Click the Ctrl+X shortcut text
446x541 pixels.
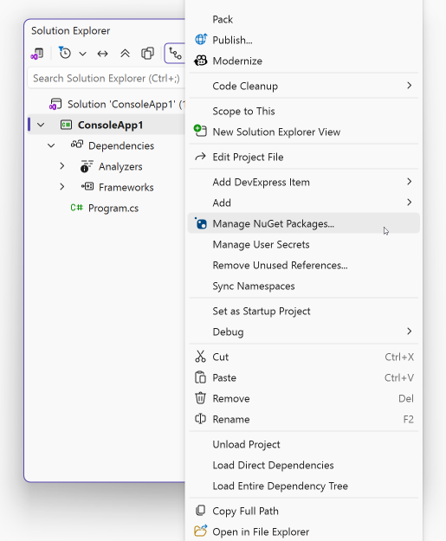399,357
